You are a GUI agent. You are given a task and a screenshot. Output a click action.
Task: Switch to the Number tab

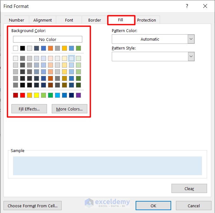(x=17, y=20)
